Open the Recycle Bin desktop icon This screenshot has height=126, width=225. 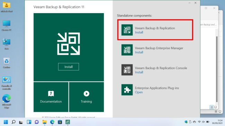(x=7, y=63)
